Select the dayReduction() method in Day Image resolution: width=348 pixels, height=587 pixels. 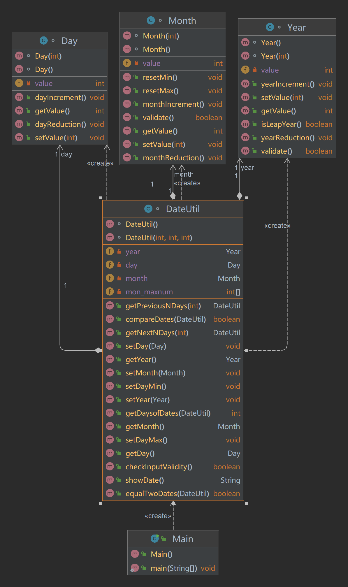point(60,124)
